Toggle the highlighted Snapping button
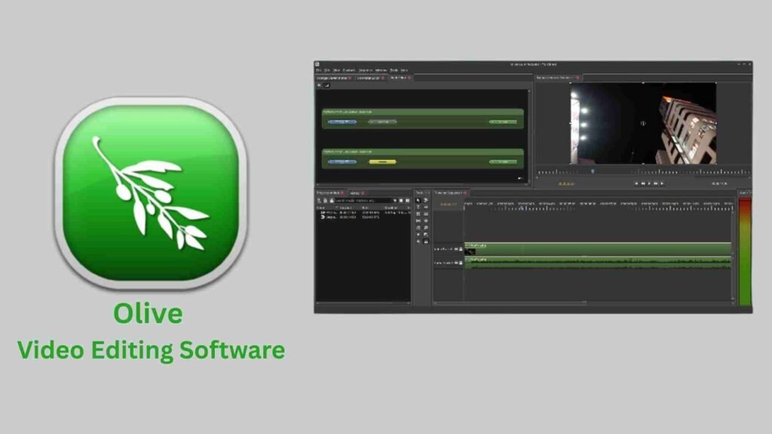 click(426, 241)
